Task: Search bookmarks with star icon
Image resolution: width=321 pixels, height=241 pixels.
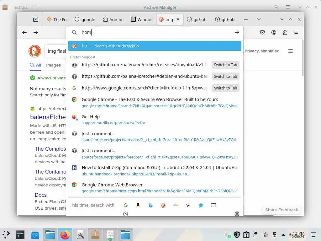Action: (201, 205)
